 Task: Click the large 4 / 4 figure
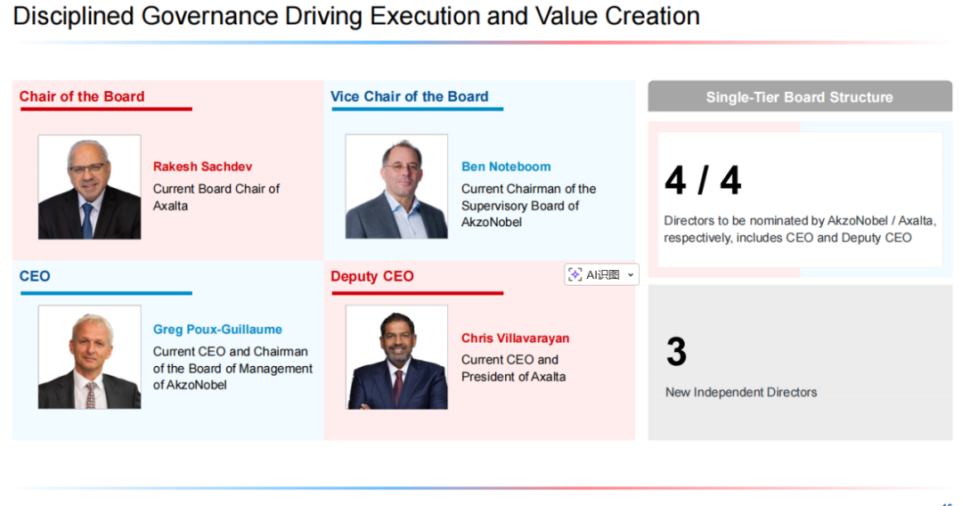click(x=703, y=181)
